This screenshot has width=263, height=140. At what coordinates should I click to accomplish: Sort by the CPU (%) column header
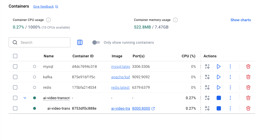pos(188,56)
